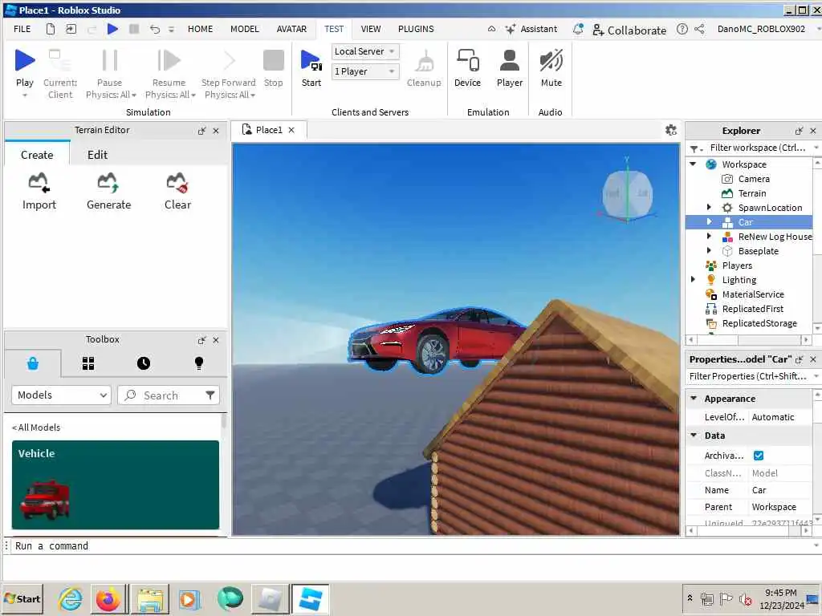
Task: Click the quick-access blue Play arrow
Action: click(x=112, y=29)
